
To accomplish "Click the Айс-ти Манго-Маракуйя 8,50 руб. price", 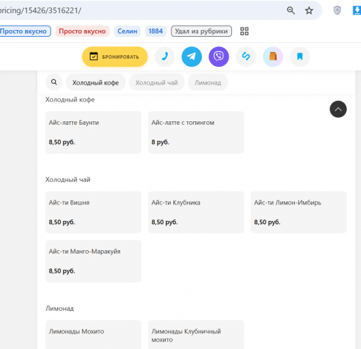I will click(x=62, y=271).
